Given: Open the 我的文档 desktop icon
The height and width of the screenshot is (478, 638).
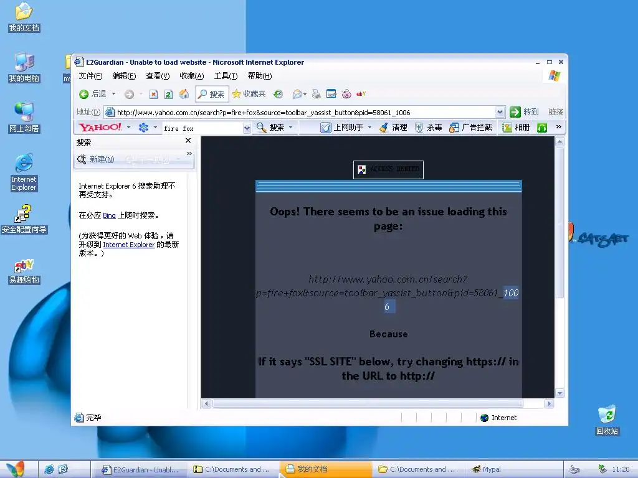Looking at the screenshot, I should [24, 17].
